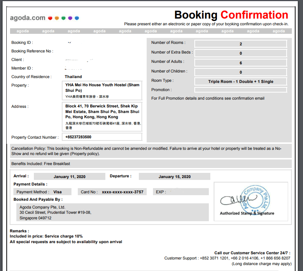Click the Triple Room room type field
The height and width of the screenshot is (271, 303).
pos(240,81)
